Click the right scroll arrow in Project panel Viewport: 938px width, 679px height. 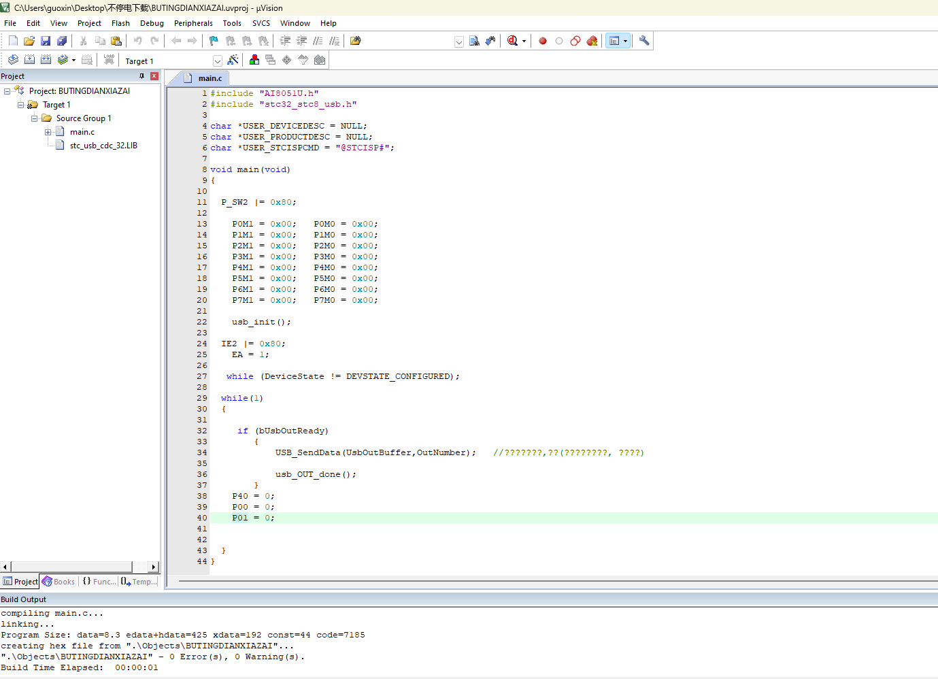154,567
